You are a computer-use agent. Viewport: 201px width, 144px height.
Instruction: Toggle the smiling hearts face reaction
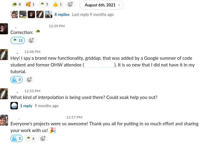click(30, 5)
